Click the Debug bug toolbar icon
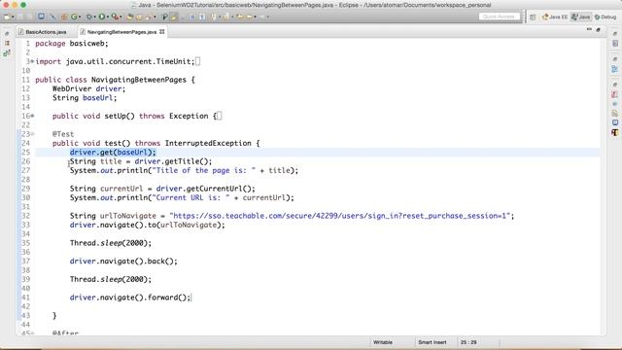 [x=89, y=17]
